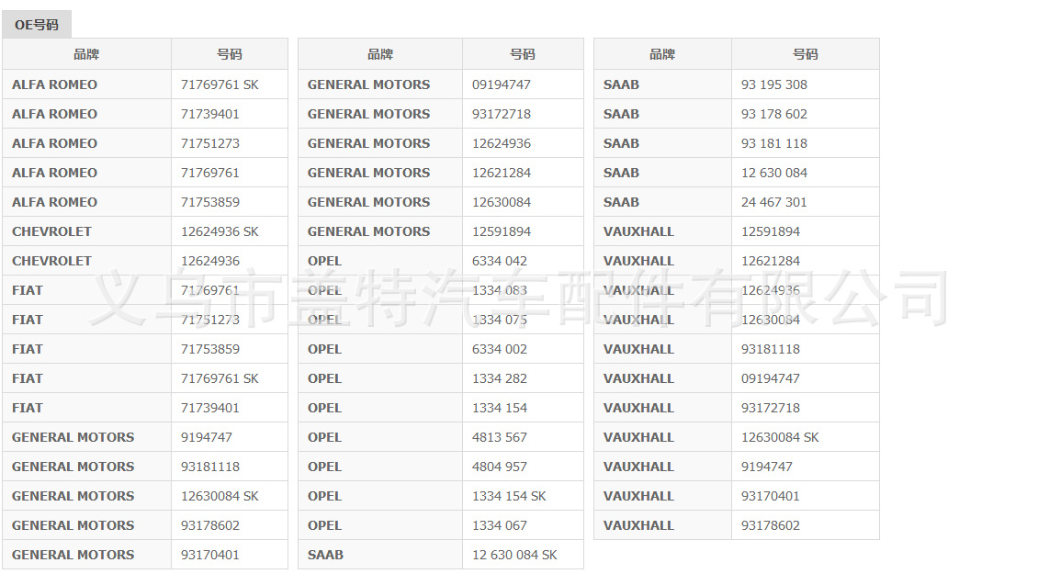Click 品牌 header above the ALFA ROMEO rows
This screenshot has width=1038, height=574.
86,54
